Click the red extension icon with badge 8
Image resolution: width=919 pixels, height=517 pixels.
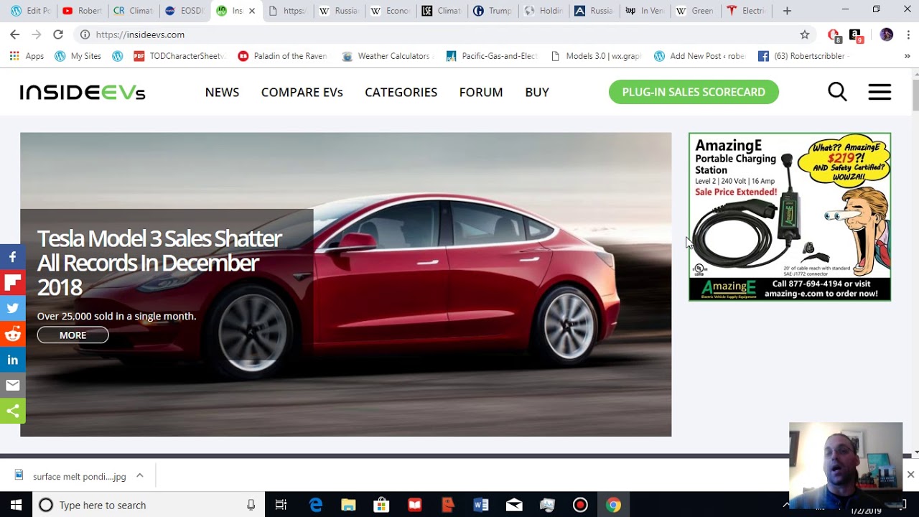click(x=834, y=35)
